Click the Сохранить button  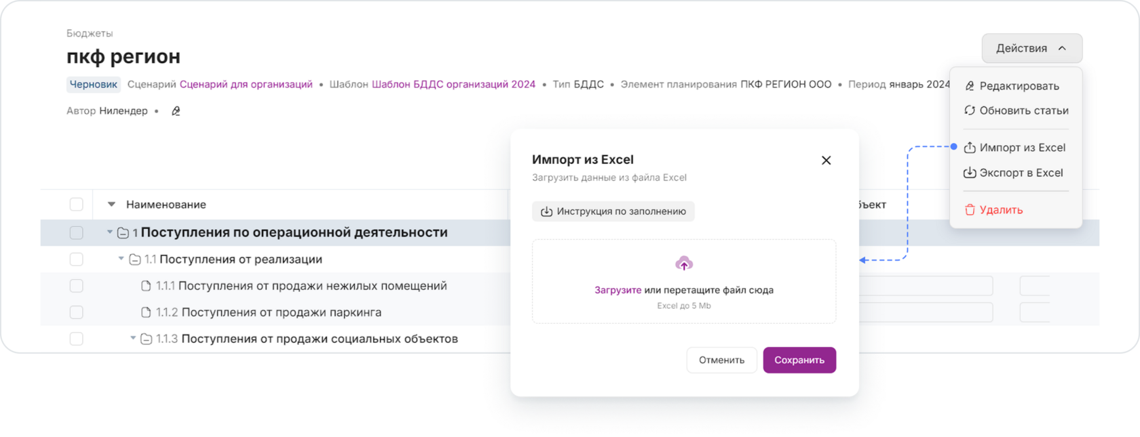click(x=799, y=360)
